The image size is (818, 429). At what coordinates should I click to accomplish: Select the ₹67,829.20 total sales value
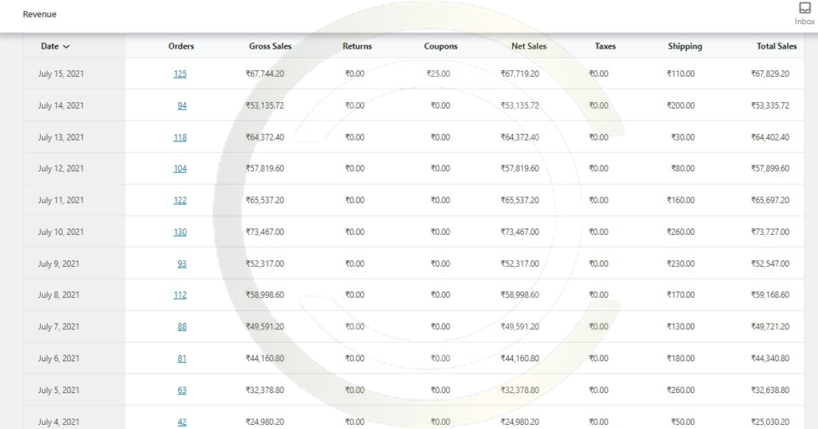coord(770,73)
